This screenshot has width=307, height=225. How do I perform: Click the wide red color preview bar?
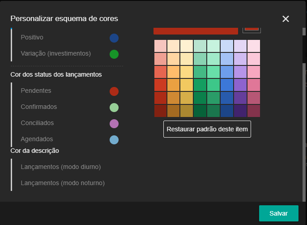[196, 30]
